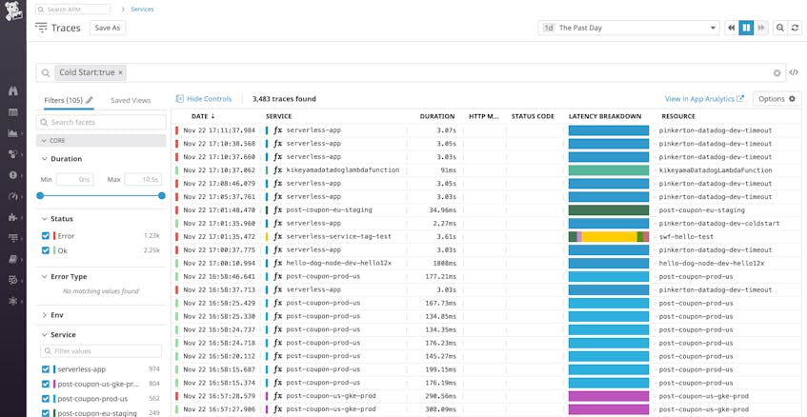Click fx icon for kikeyamadatadoglambdafunction row
The height and width of the screenshot is (417, 807).
pyautogui.click(x=278, y=170)
